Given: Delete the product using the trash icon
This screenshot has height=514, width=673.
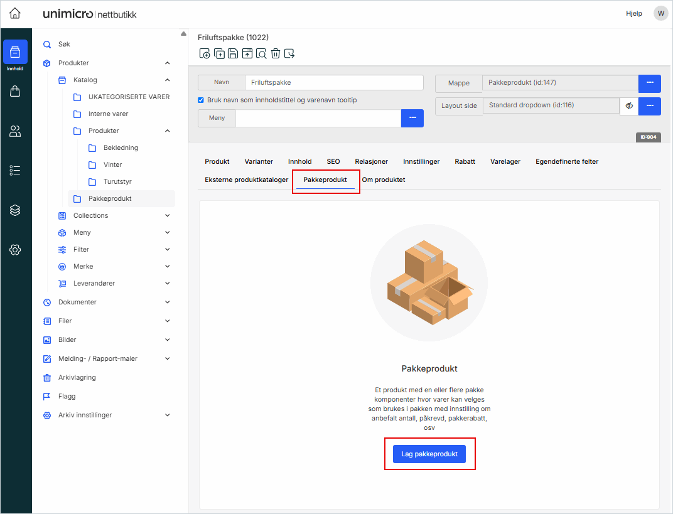Looking at the screenshot, I should pyautogui.click(x=275, y=54).
